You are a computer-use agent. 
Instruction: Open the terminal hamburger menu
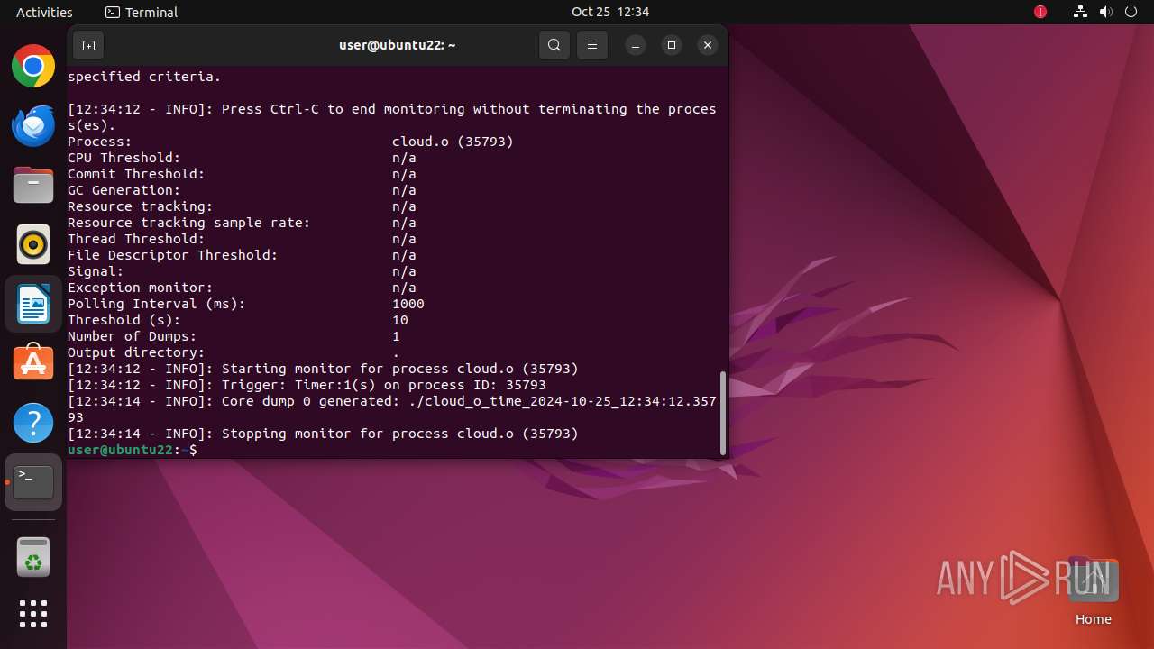(592, 45)
